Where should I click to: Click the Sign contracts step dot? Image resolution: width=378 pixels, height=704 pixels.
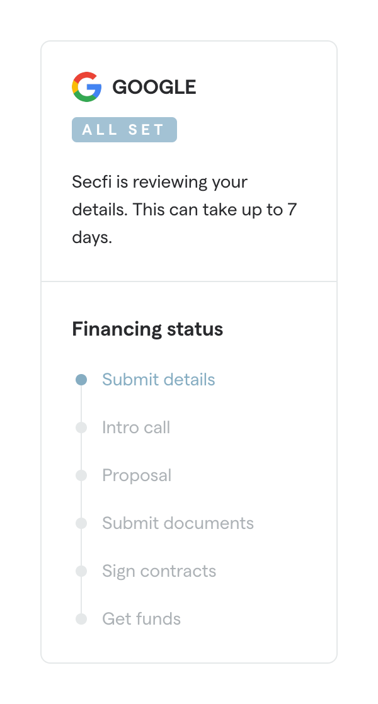pyautogui.click(x=81, y=571)
